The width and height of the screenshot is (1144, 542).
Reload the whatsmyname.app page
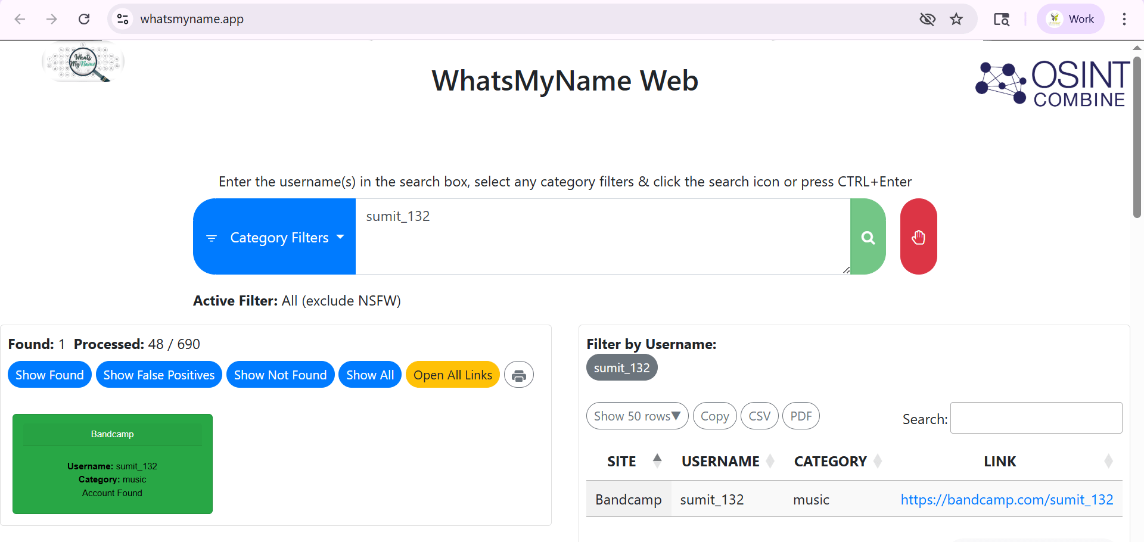[x=84, y=19]
